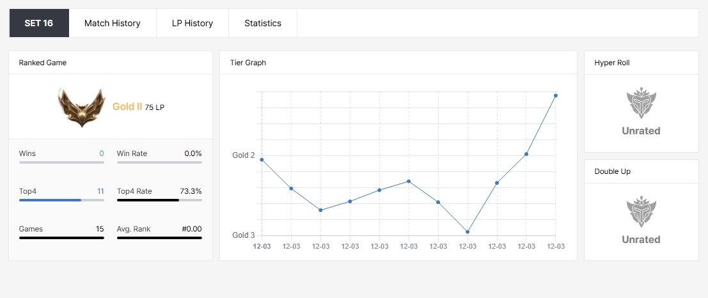Click the Avg. Rank #0.00 value
The image size is (708, 298).
tap(192, 229)
